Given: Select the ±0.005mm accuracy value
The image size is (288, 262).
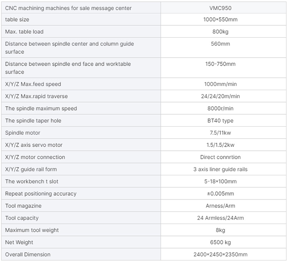Looking at the screenshot, I should [220, 194].
